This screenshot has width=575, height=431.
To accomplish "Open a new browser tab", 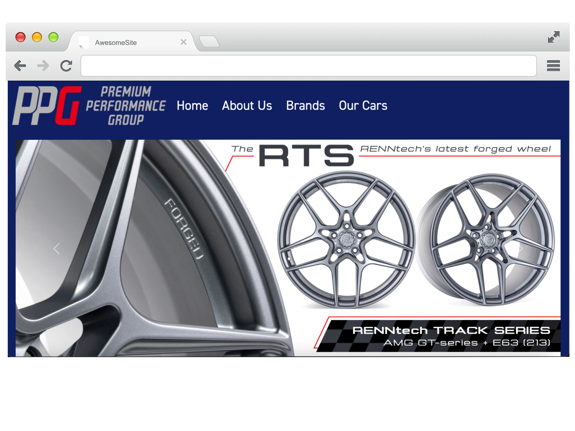I will 209,41.
